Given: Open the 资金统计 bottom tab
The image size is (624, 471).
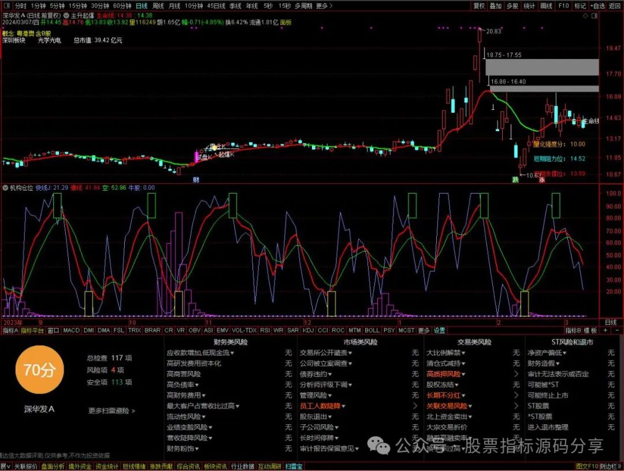Looking at the screenshot, I should (x=107, y=466).
